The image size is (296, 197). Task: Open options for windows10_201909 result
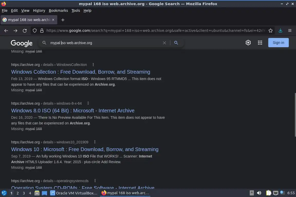pyautogui.click(x=95, y=142)
